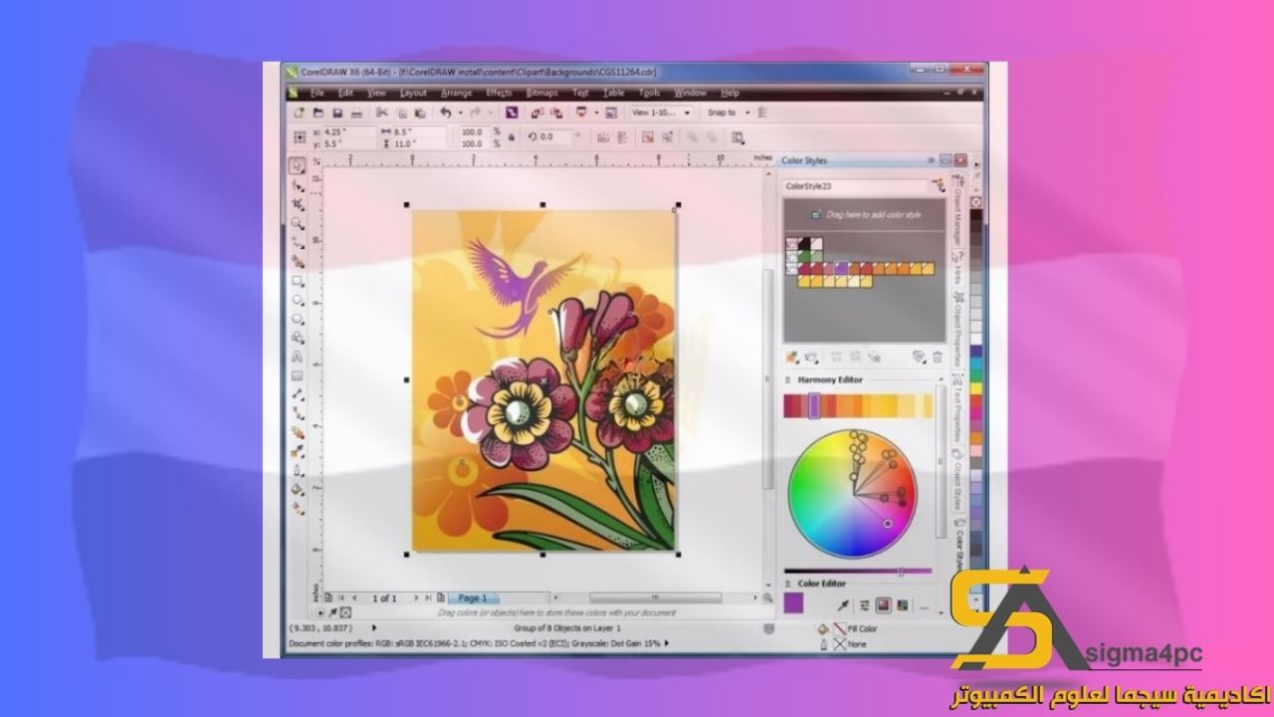Open the Help menu
1274x717 pixels.
coord(730,93)
